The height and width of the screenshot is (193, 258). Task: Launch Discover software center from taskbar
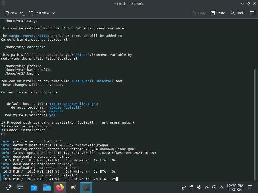coord(34,187)
